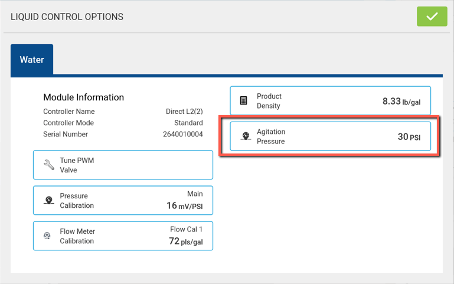Click the Standard controller mode value
Image resolution: width=454 pixels, height=284 pixels.
click(188, 123)
